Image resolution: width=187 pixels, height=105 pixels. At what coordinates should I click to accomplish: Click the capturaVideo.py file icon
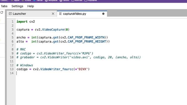pos(60,14)
